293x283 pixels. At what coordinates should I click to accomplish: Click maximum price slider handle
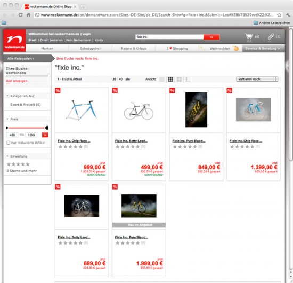(x=46, y=128)
